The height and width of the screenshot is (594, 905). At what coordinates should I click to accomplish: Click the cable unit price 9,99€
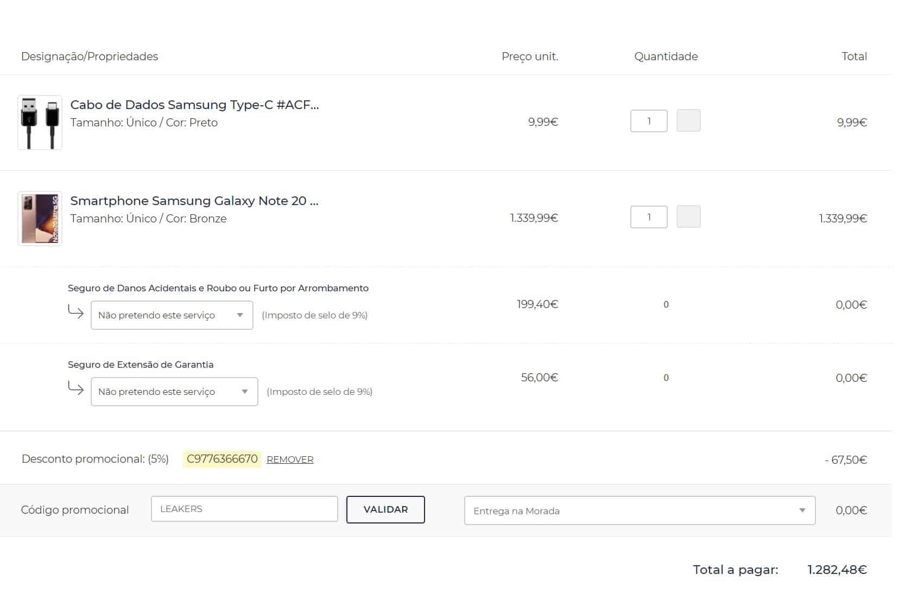543,122
